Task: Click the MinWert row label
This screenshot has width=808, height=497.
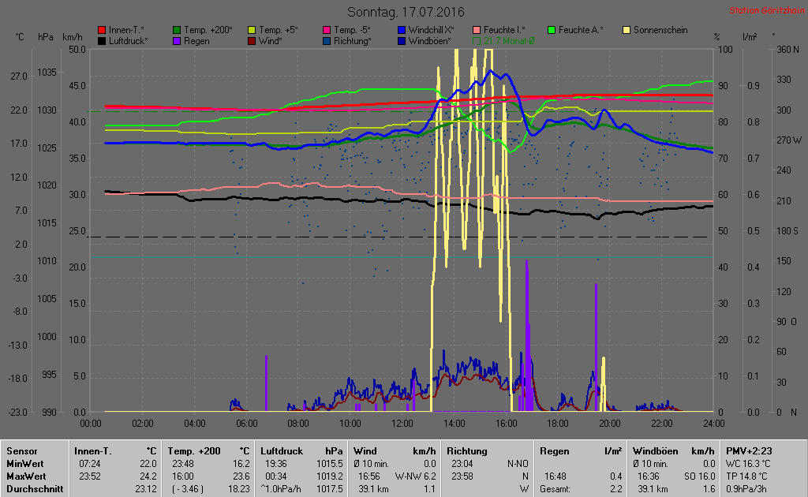Action: coord(24,464)
